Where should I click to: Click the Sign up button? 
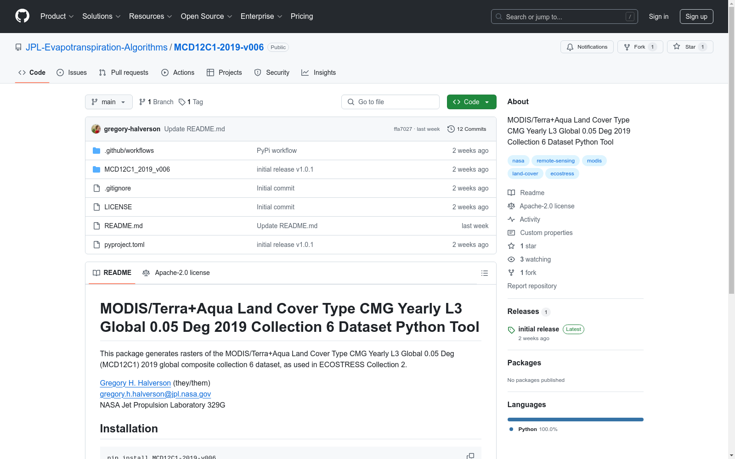(696, 17)
